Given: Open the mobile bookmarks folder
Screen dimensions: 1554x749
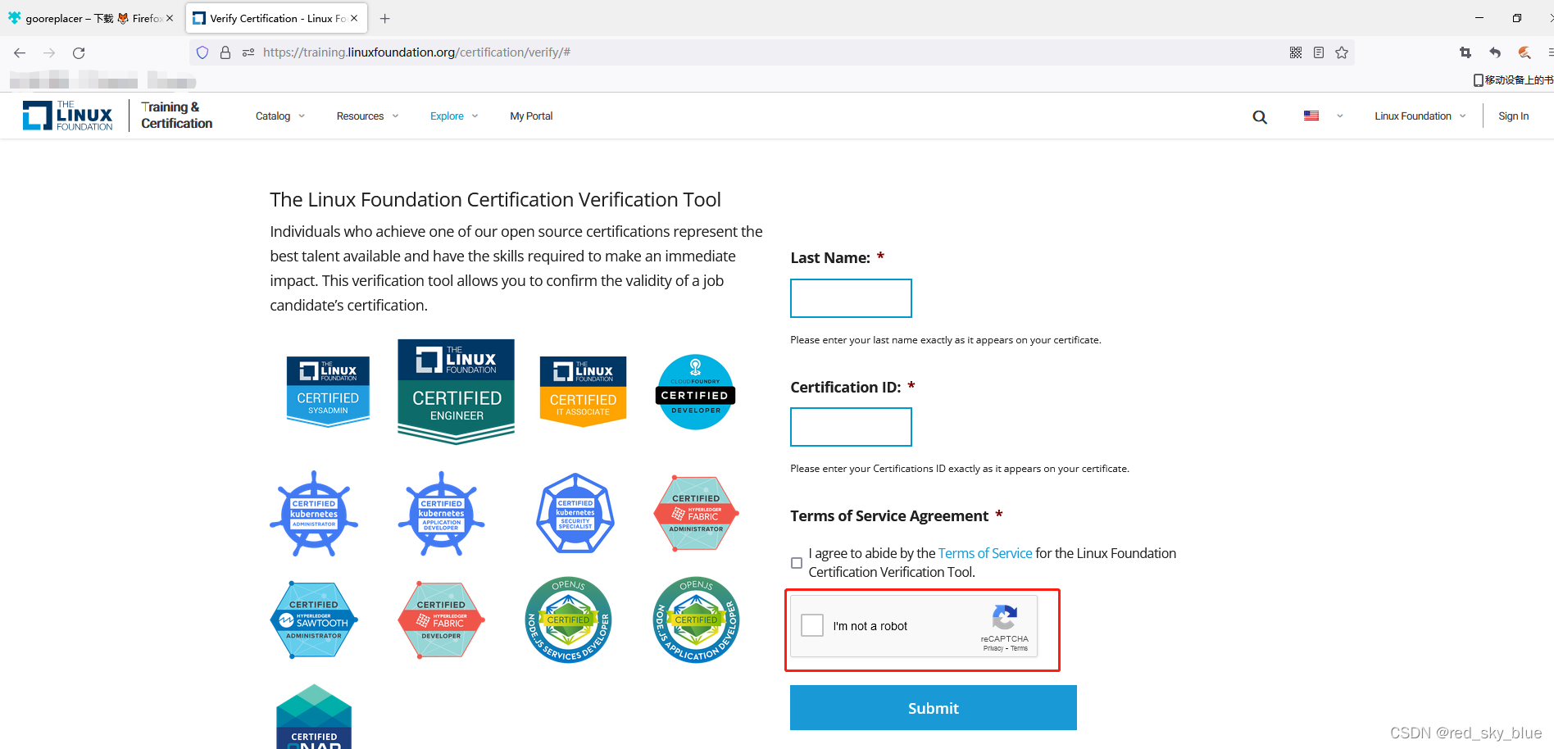Looking at the screenshot, I should tap(1513, 79).
